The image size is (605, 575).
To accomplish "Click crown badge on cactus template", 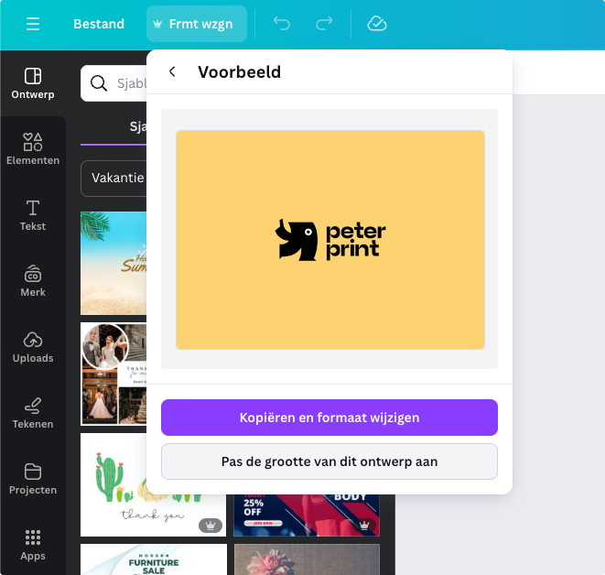I will 211,526.
